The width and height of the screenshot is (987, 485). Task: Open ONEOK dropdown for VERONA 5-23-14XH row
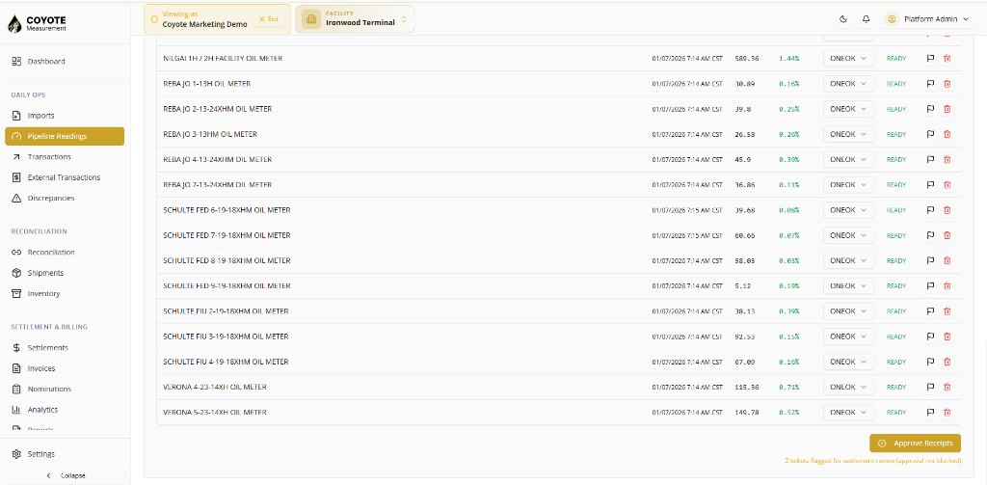848,412
